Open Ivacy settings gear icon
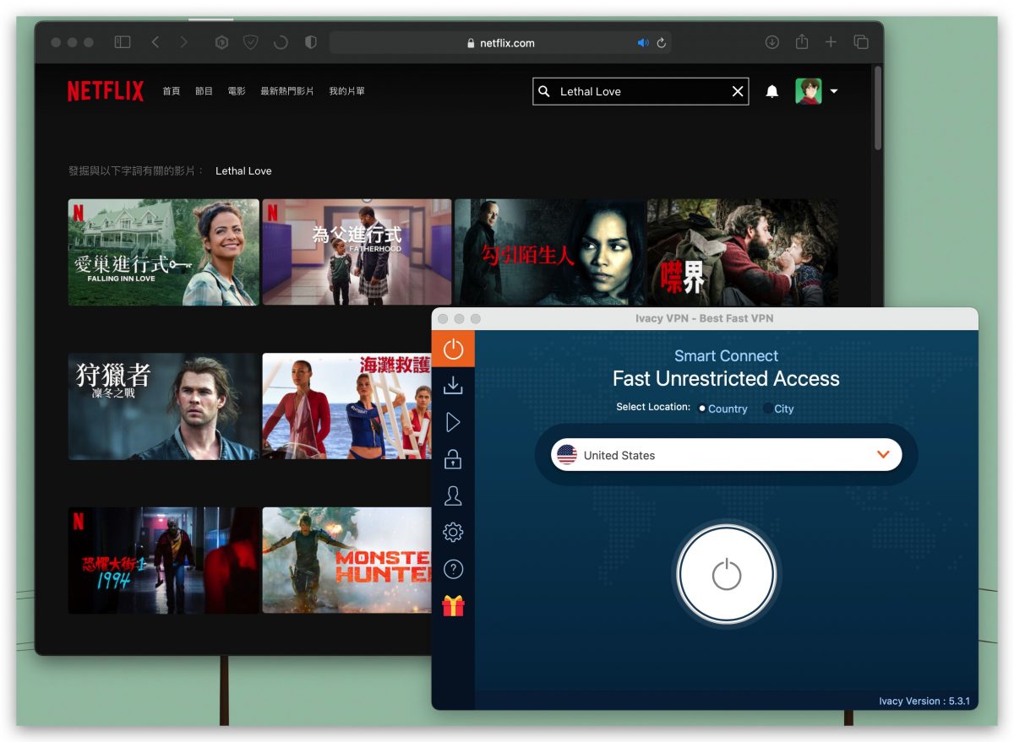Screen dimensions: 1014x742 pyautogui.click(x=453, y=532)
